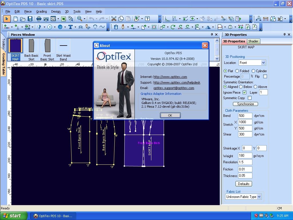The image size is (293, 220).
Task: Select the Zoom magnifier tool
Action: click(x=80, y=19)
